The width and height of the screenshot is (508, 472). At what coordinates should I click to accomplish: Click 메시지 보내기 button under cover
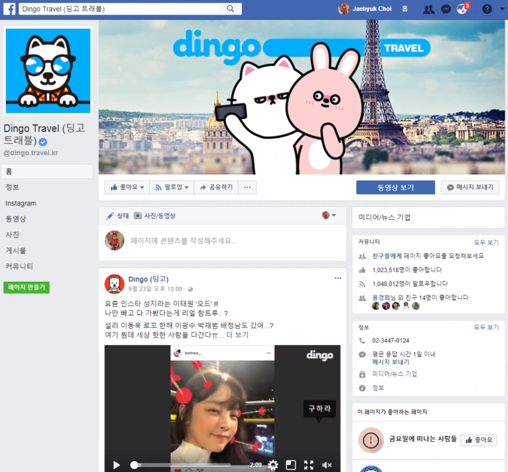click(470, 187)
